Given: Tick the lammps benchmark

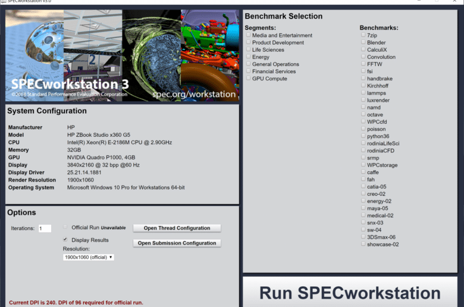Looking at the screenshot, I should point(363,93).
